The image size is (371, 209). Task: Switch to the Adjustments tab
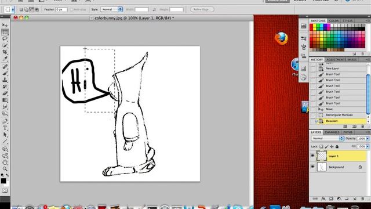pyautogui.click(x=336, y=59)
